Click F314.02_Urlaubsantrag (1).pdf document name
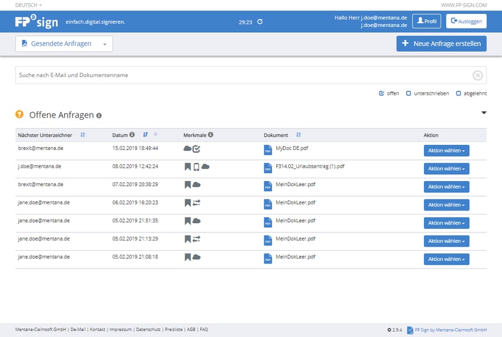The image size is (502, 337). click(310, 167)
